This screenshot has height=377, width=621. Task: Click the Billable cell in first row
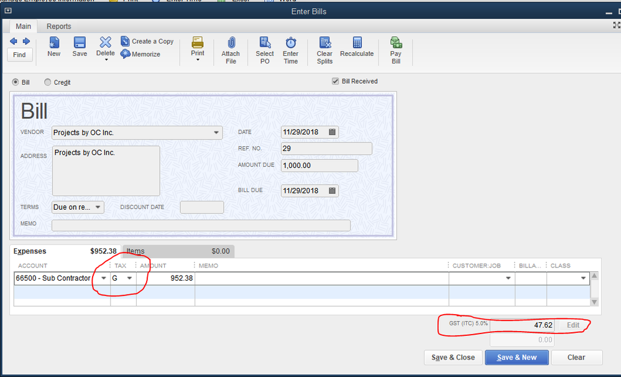[x=531, y=278]
